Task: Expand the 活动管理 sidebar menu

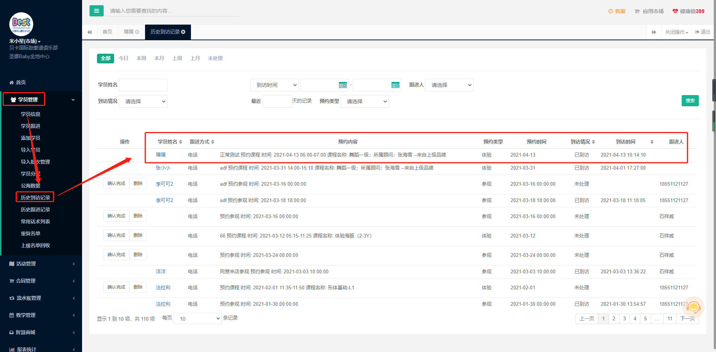Action: pyautogui.click(x=41, y=264)
